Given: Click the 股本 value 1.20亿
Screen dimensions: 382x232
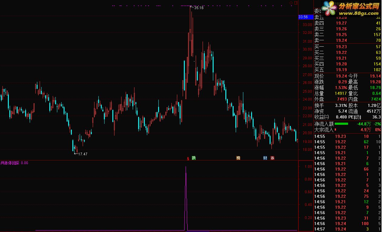Looking at the screenshot, I should click(375, 105).
